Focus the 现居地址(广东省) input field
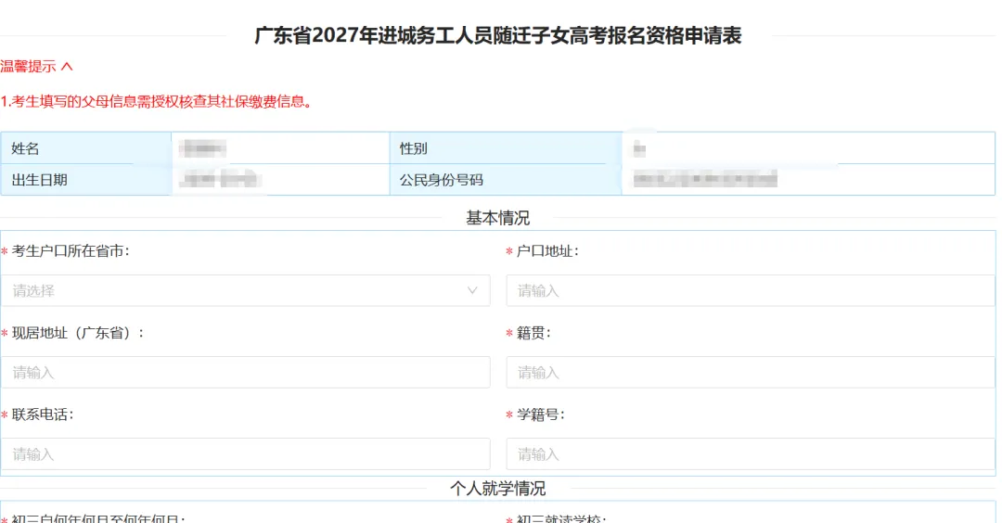Viewport: 1002px width, 523px height. (245, 372)
